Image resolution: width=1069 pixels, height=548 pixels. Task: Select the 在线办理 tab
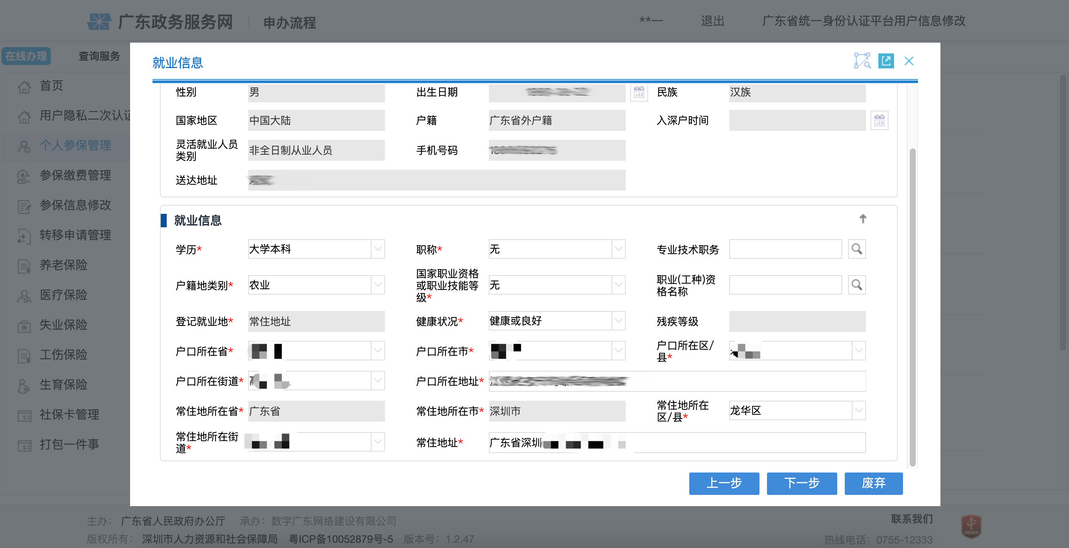pyautogui.click(x=26, y=56)
